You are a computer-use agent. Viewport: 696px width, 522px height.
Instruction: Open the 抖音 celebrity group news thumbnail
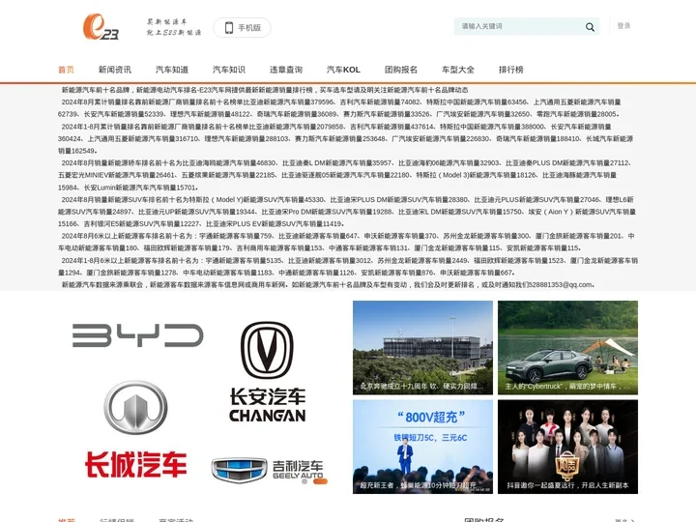click(x=567, y=447)
